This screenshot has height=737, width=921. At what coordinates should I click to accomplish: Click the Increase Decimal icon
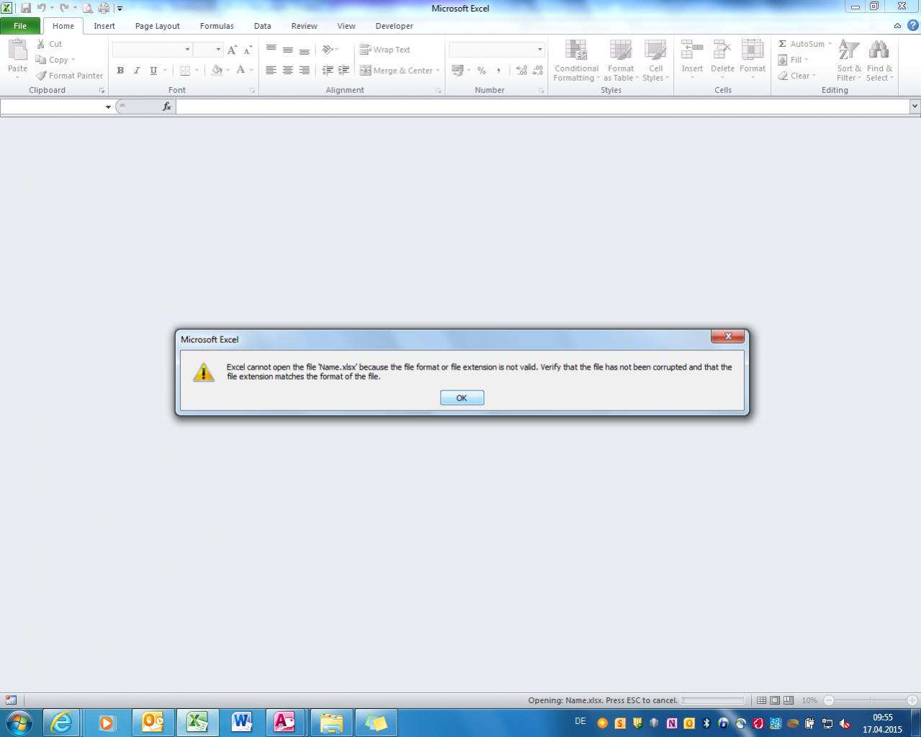pos(521,71)
